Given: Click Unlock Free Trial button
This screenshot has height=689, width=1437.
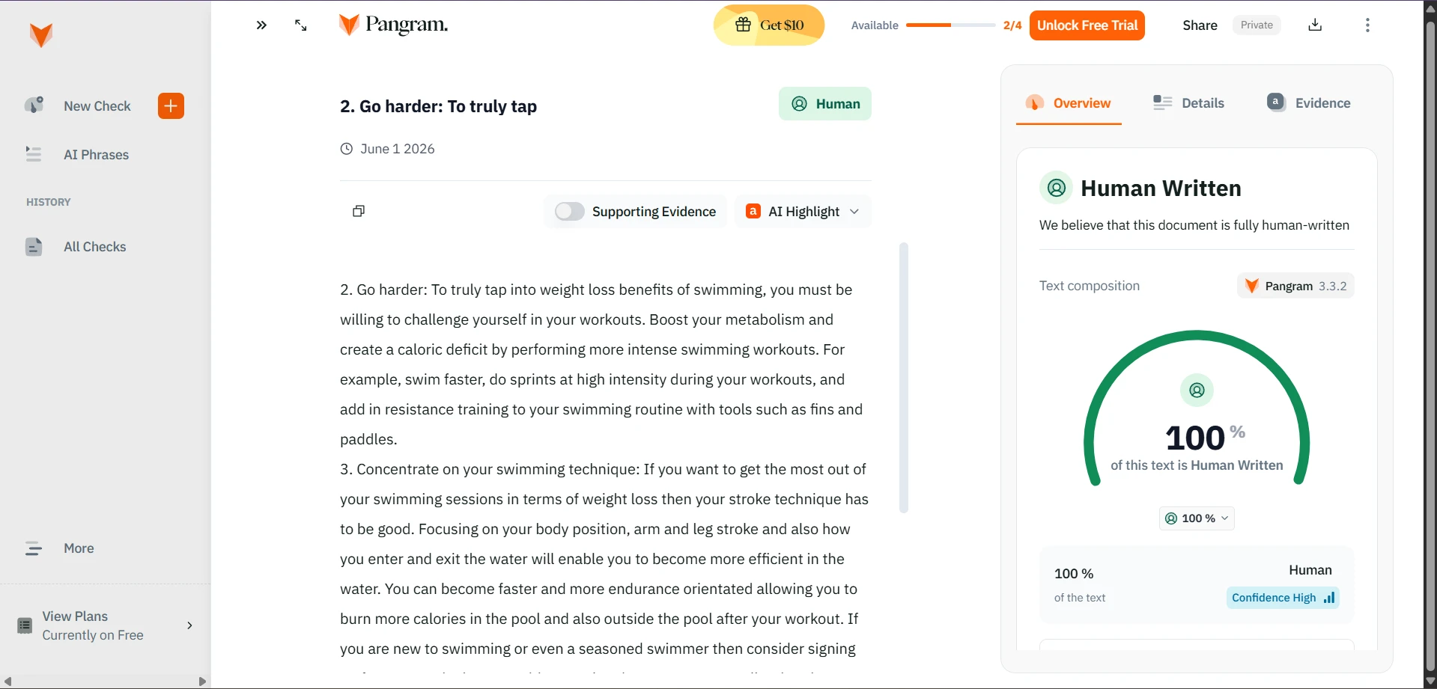Looking at the screenshot, I should point(1087,25).
